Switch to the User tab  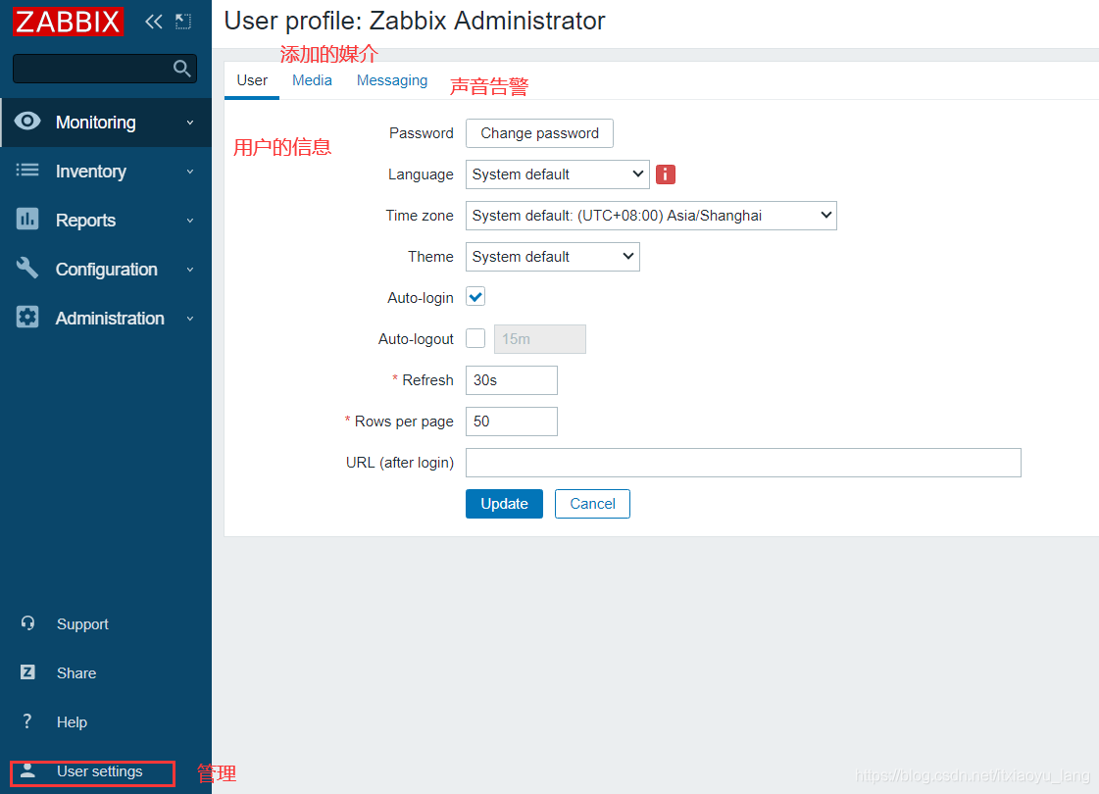(x=252, y=80)
